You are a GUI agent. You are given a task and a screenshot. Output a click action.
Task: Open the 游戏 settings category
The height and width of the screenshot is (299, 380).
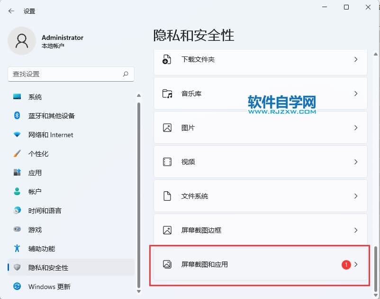[35, 230]
